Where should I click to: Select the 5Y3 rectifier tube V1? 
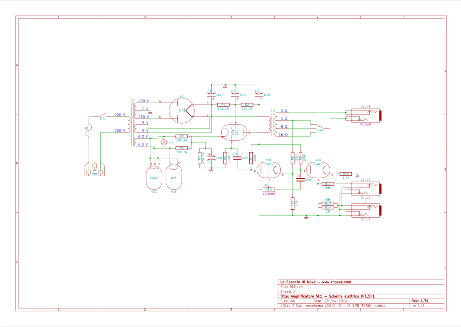pos(182,111)
